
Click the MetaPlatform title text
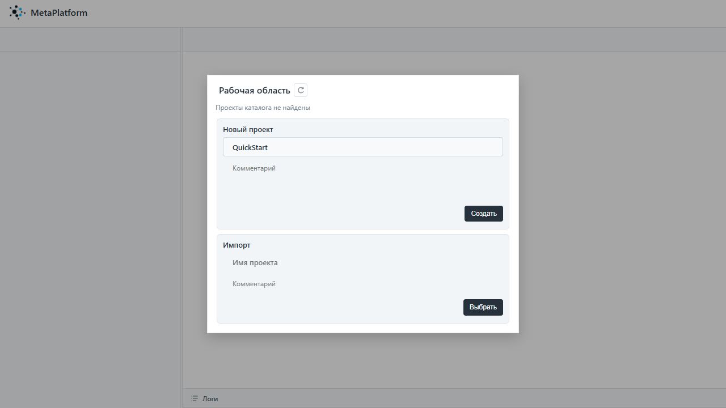tap(59, 12)
